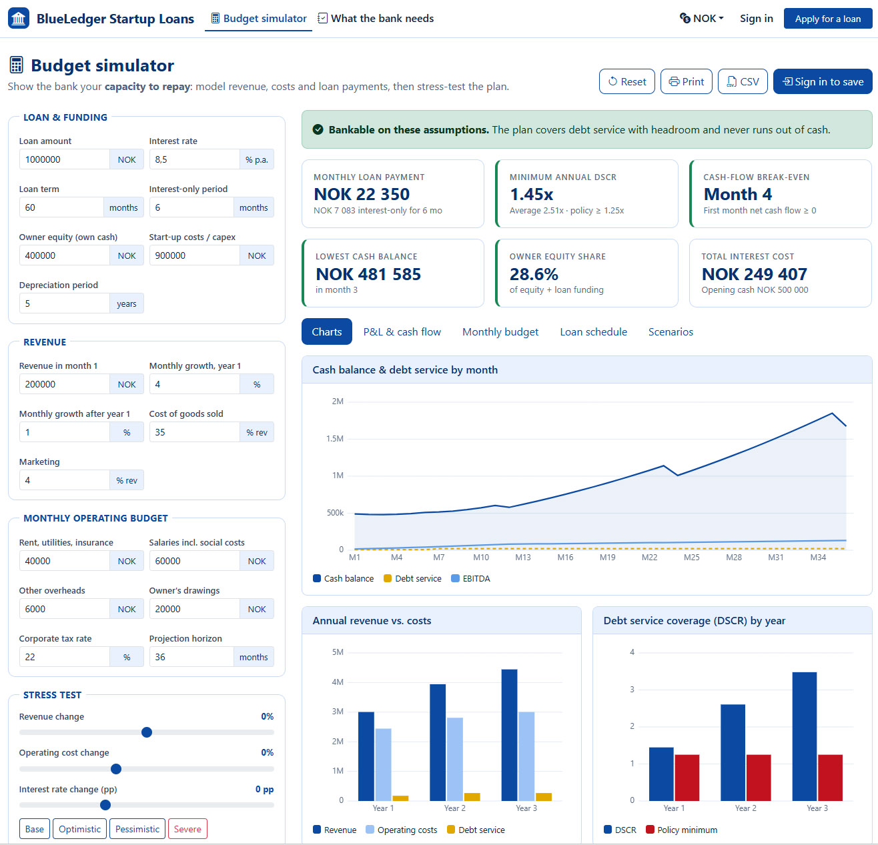Export the plan as CSV
Image resolution: width=878 pixels, height=845 pixels.
coord(743,81)
